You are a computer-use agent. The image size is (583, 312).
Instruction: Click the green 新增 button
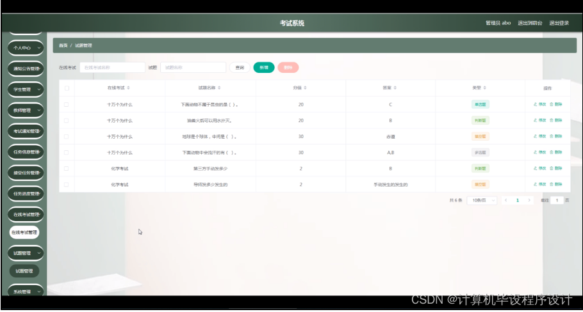pyautogui.click(x=264, y=68)
